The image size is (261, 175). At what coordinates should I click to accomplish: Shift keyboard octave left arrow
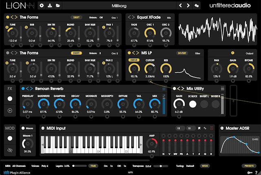(x=42, y=145)
